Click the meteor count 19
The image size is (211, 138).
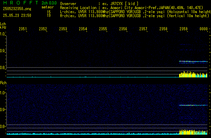(49, 15)
